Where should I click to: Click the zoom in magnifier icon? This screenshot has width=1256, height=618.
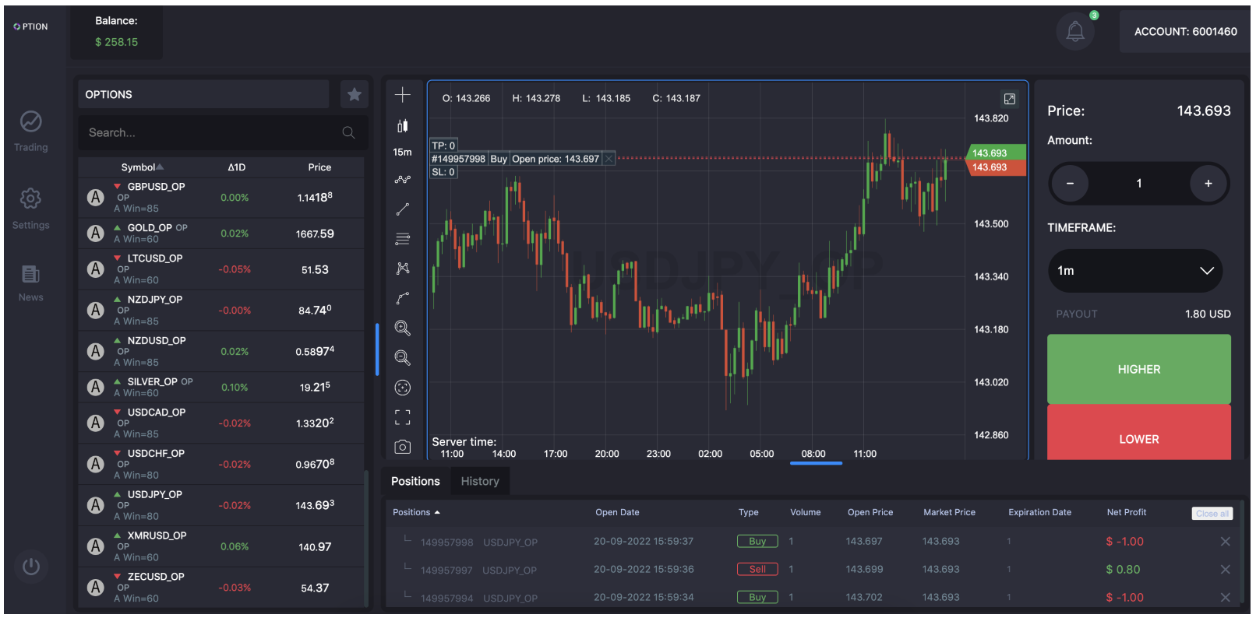tap(402, 328)
